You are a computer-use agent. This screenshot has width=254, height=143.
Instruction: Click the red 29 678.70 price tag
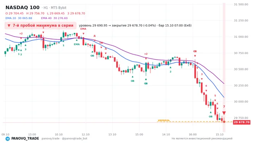[x=242, y=122]
